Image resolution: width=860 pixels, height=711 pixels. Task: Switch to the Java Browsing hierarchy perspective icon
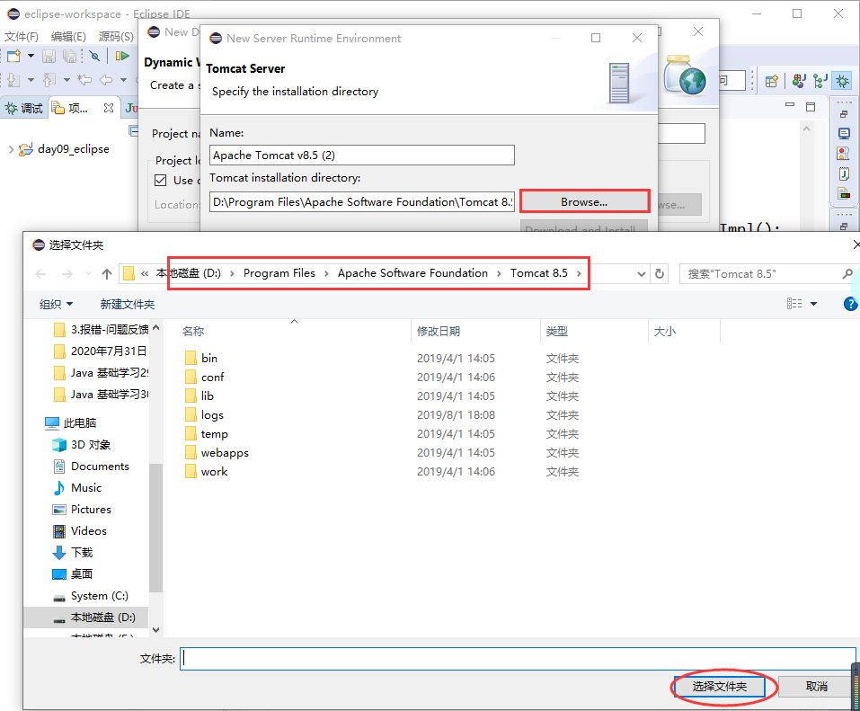[x=820, y=81]
